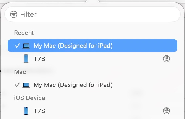
Task: Pick My Mac (Designed for iPad) under Mac
Action: coord(73,85)
